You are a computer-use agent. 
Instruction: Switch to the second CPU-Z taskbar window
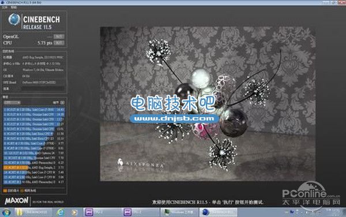point(140,212)
